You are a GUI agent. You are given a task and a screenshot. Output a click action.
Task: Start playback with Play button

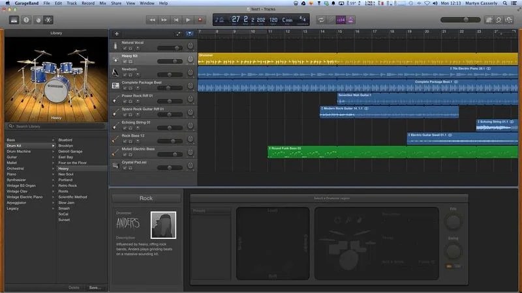pos(188,20)
